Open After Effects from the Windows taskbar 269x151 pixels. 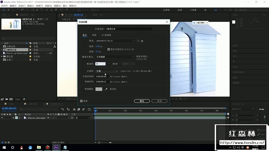[x=56, y=148]
